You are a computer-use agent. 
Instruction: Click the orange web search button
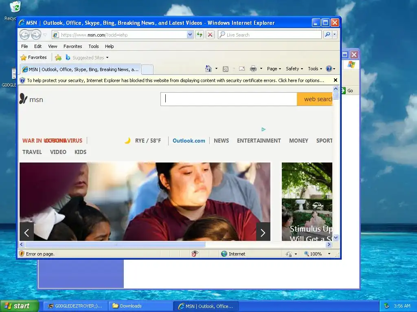(x=315, y=99)
